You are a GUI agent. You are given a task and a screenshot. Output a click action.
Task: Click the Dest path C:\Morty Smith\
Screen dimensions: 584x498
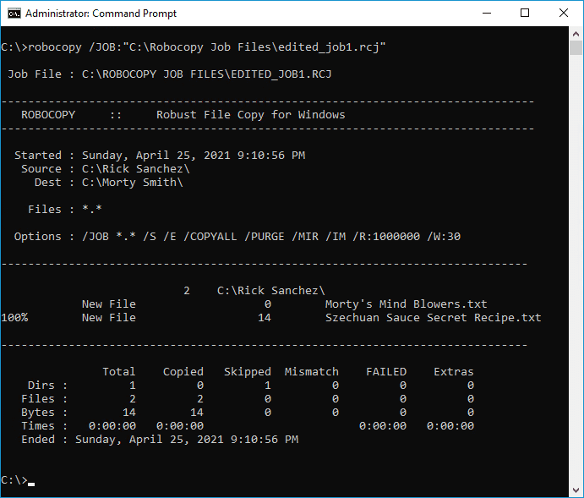(x=132, y=183)
